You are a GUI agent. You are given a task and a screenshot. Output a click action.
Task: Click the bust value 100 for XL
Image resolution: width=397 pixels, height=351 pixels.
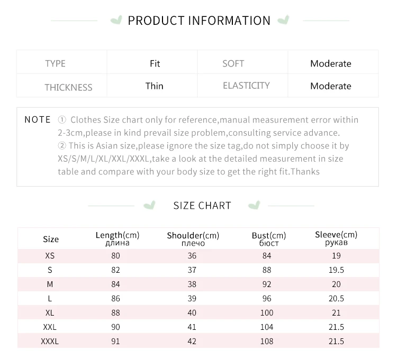(267, 313)
